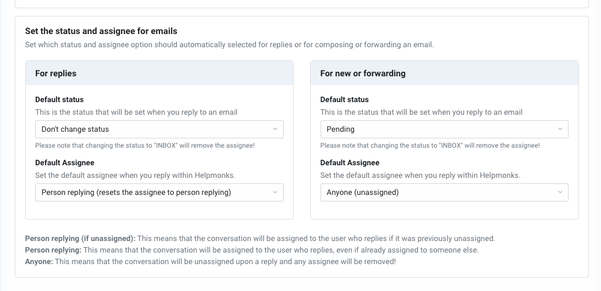
Task: Click the "Default status" label under For replies
Action: (x=59, y=99)
